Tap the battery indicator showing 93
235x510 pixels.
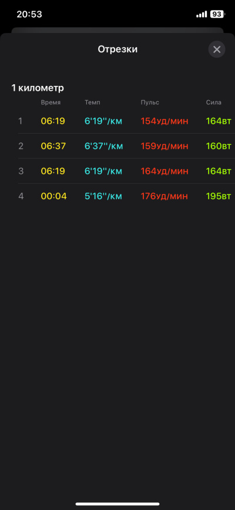pyautogui.click(x=218, y=14)
